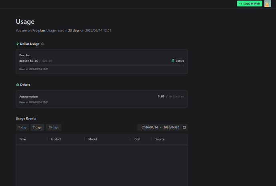
Task: Open the user avatar menu
Action: tap(267, 4)
